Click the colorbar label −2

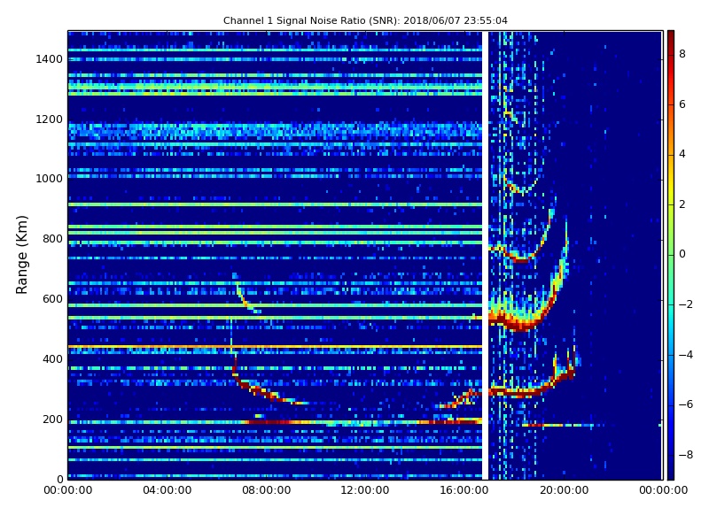686,304
